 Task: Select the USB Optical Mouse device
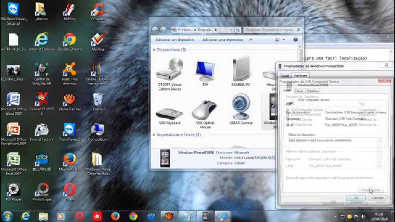click(x=205, y=114)
